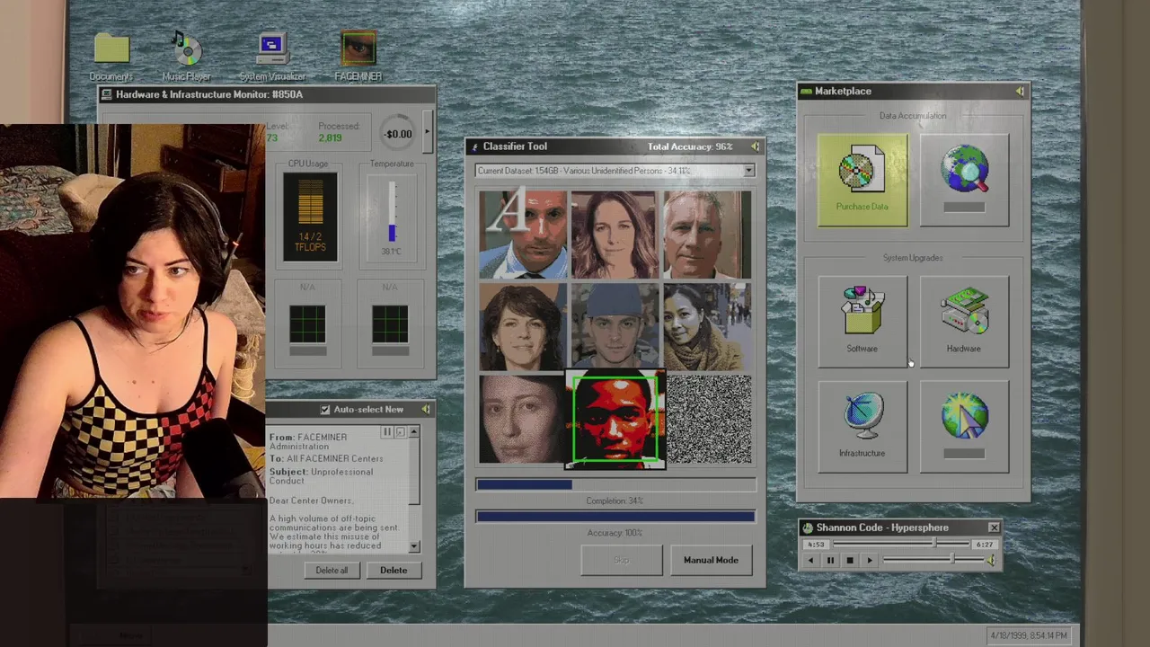
Task: Collapse the mail window with yellow arrow
Action: [426, 409]
